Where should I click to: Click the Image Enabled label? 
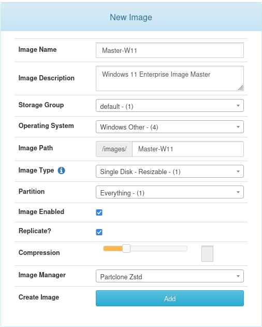tap(41, 211)
